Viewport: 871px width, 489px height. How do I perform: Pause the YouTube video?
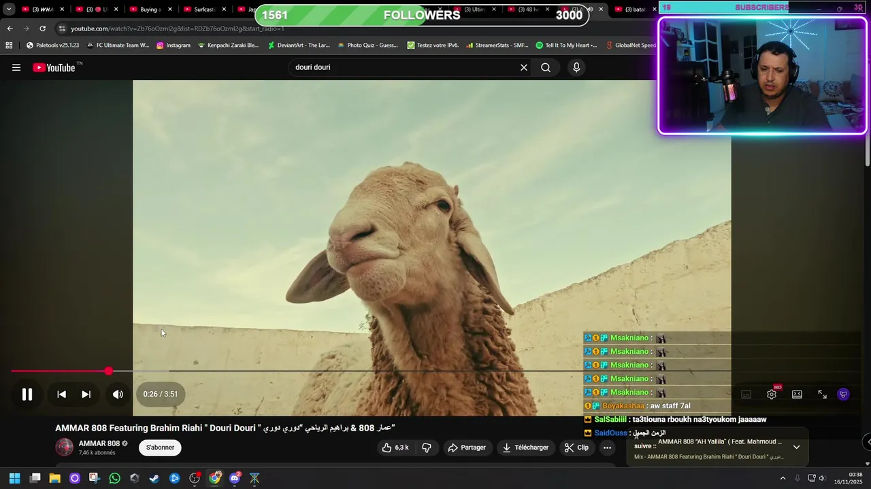pos(27,394)
